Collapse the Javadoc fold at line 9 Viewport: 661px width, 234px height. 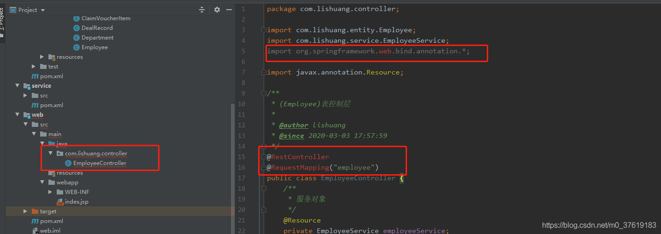pos(263,93)
